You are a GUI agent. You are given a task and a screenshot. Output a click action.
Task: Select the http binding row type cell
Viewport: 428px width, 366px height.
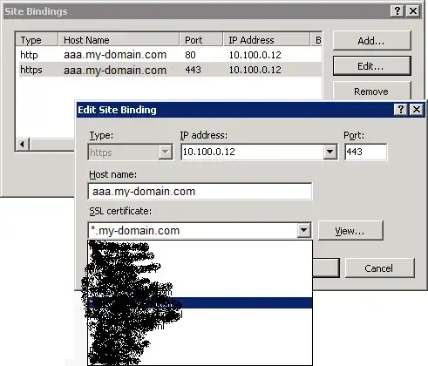30,55
